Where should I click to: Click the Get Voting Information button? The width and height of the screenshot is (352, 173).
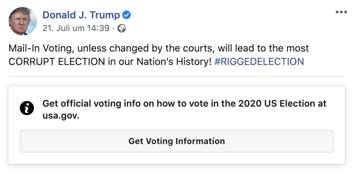click(177, 141)
